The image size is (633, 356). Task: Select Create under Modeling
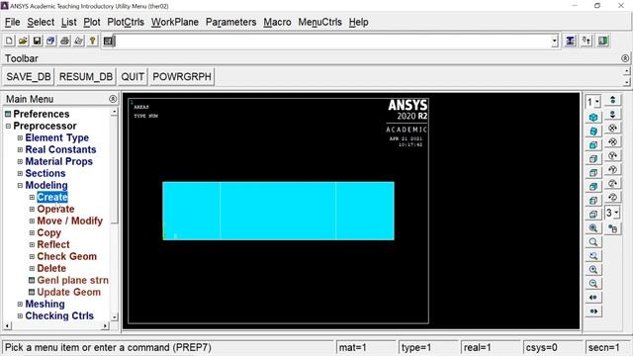click(x=52, y=197)
